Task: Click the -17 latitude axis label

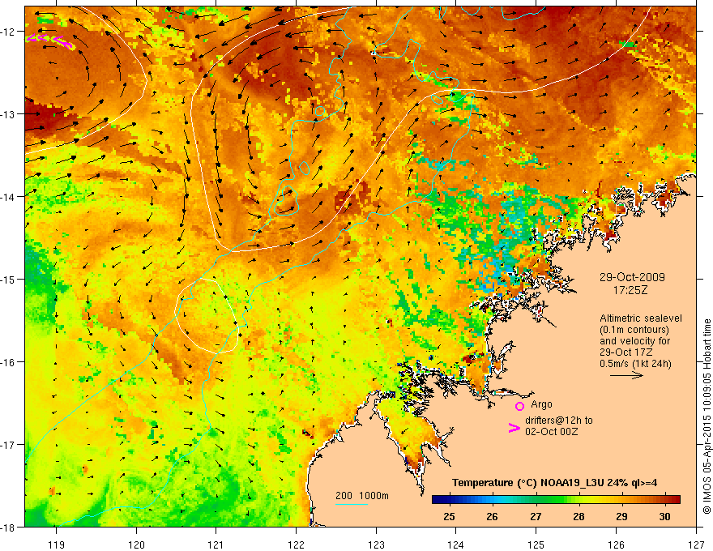Action: [9, 444]
